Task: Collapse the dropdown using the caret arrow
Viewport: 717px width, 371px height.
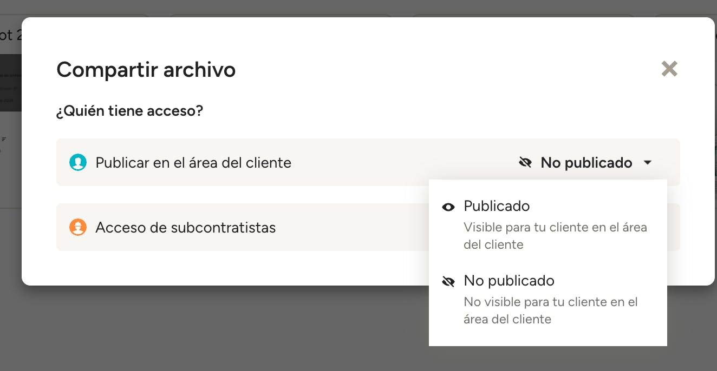Action: click(648, 162)
